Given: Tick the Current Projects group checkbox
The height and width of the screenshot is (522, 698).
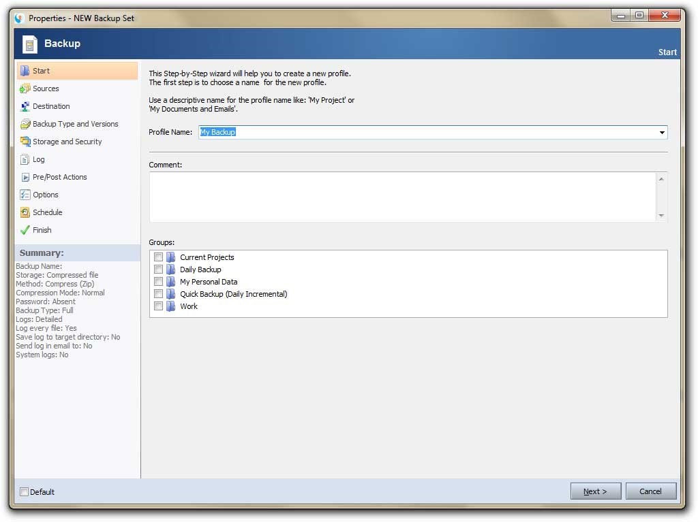Looking at the screenshot, I should [158, 257].
